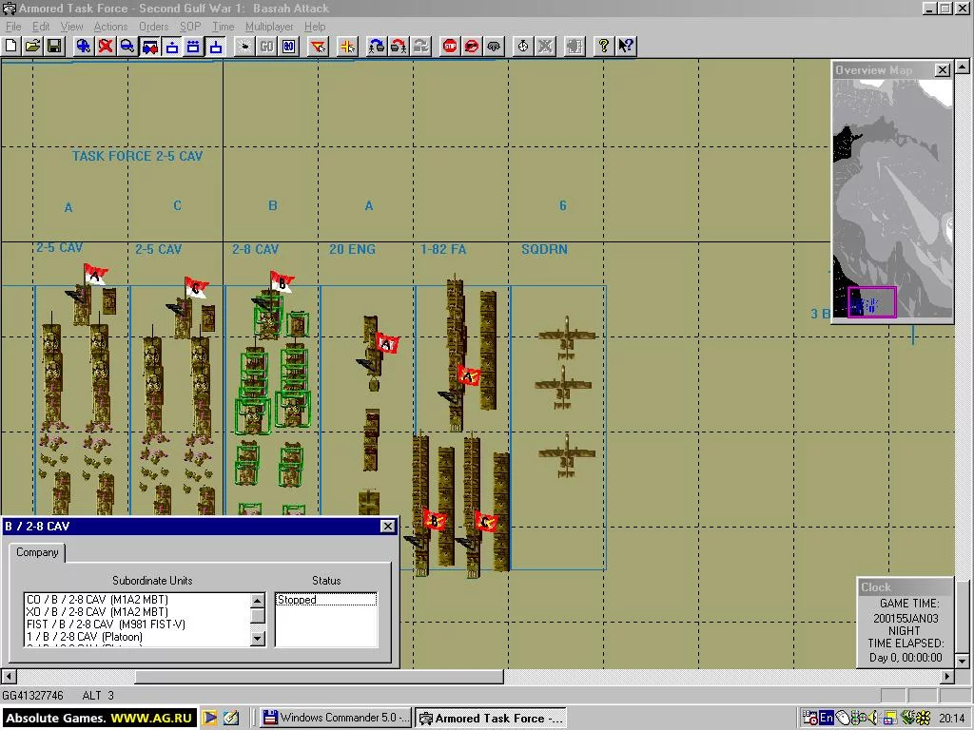Click the New scenario file icon
The width and height of the screenshot is (974, 730).
[11, 46]
